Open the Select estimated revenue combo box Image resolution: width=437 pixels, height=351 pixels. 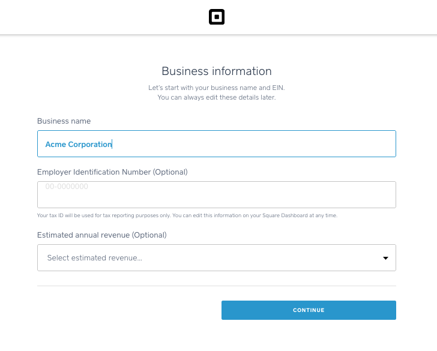click(x=216, y=258)
